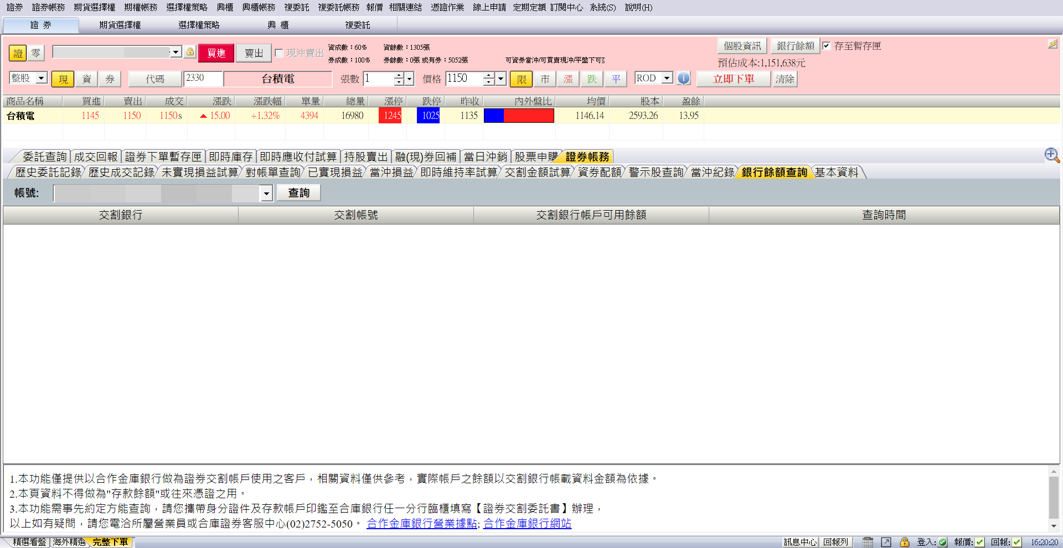The width and height of the screenshot is (1063, 548).
Task: Expand the ROD order type dropdown
Action: (x=667, y=78)
